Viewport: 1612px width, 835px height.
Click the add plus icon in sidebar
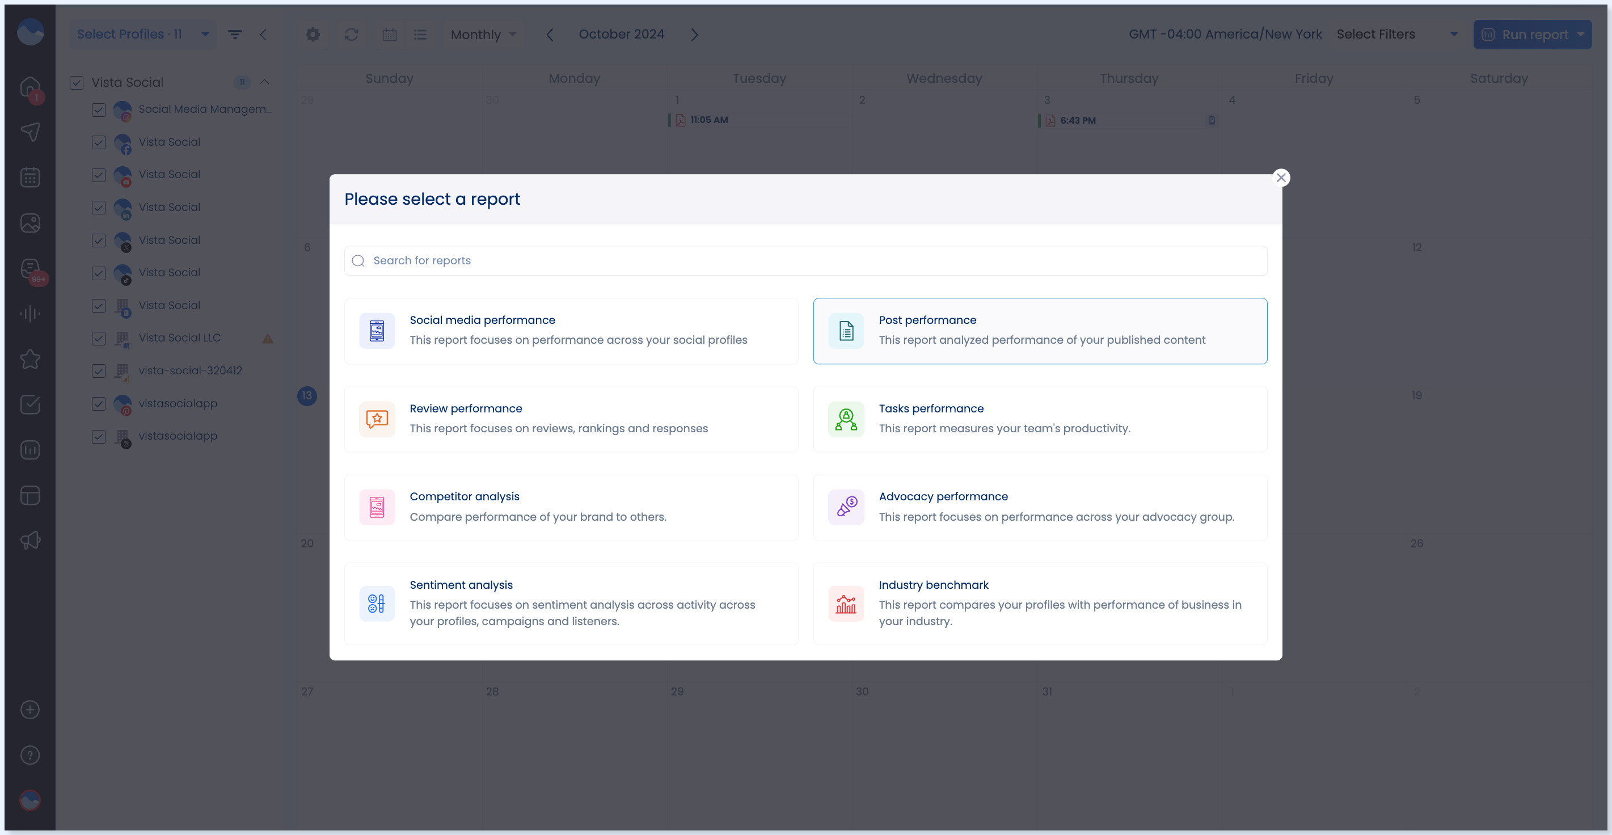pos(30,709)
